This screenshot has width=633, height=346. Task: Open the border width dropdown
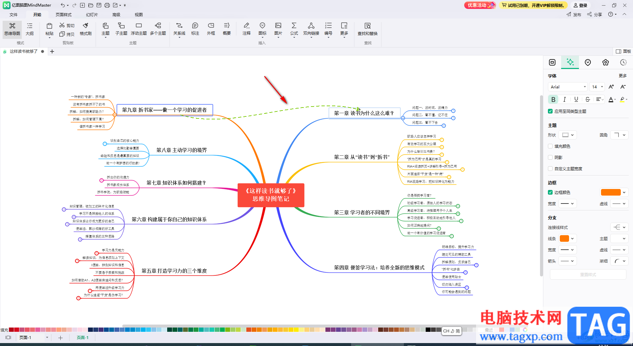pos(568,204)
